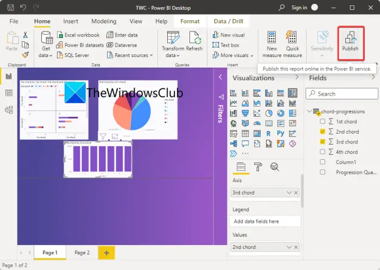This screenshot has width=380, height=270.
Task: Pick the decomposition tree visual icon
Action: [x=233, y=143]
